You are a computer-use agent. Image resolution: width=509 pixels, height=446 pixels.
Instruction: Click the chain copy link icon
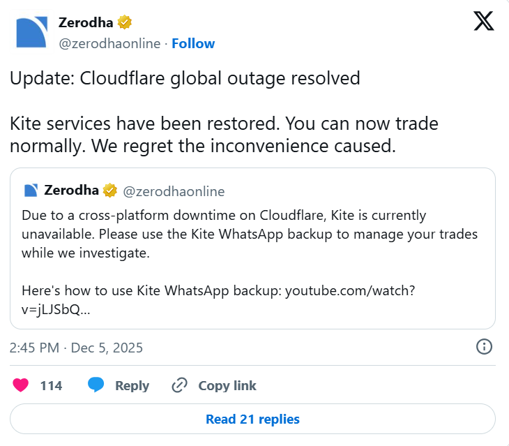pos(180,385)
